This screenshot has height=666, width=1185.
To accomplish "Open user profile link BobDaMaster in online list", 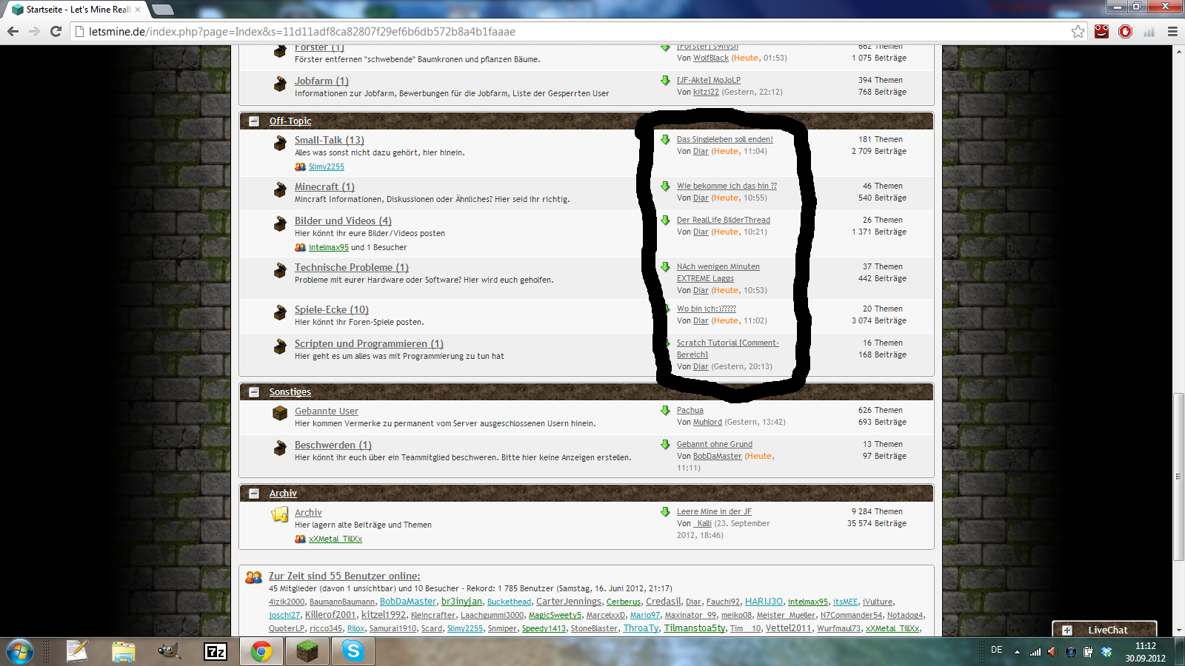I will click(408, 602).
